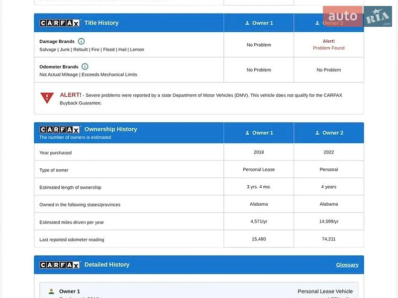Click the CARFAX logo in Title History header
This screenshot has height=298, width=398.
60,23
